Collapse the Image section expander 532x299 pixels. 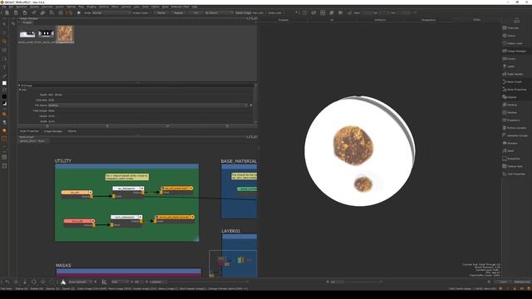coord(19,86)
